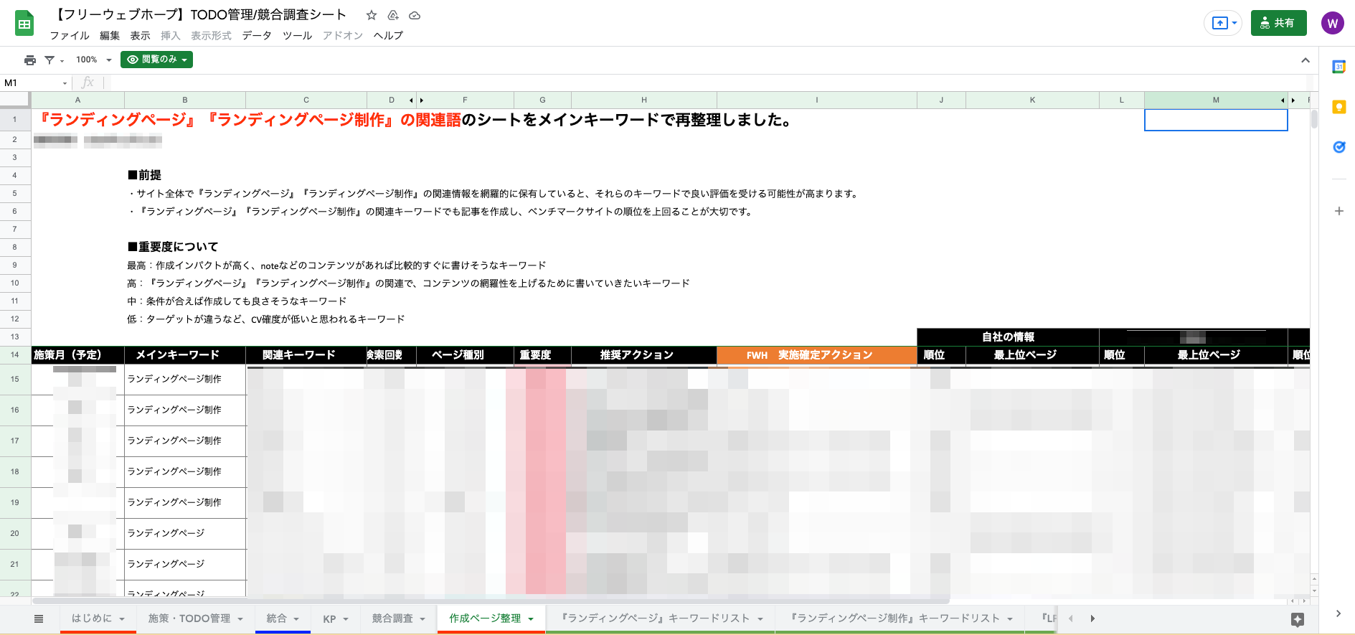Click the add to Drive icon
Screen dimensions: 1355x635
[393, 15]
